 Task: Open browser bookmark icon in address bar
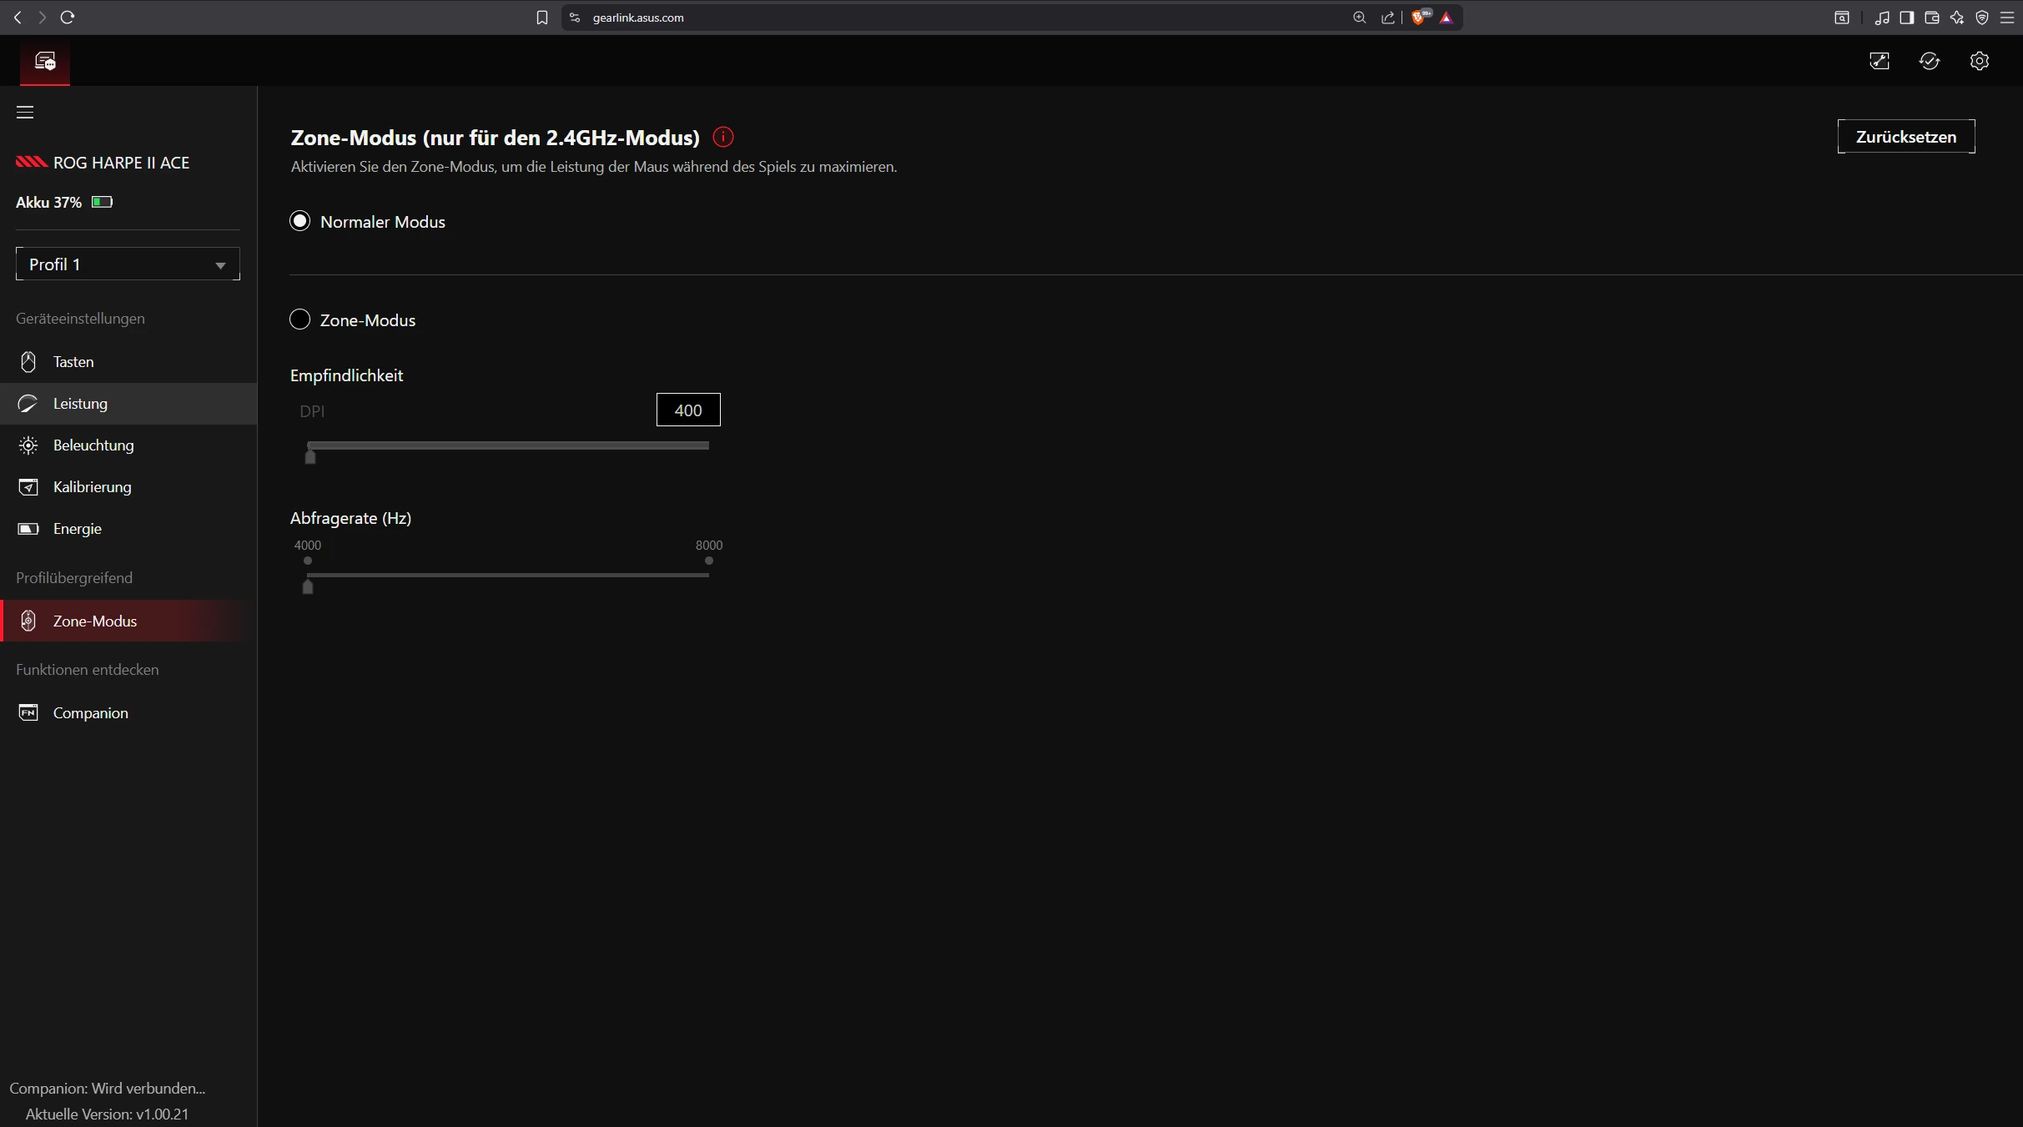542,18
